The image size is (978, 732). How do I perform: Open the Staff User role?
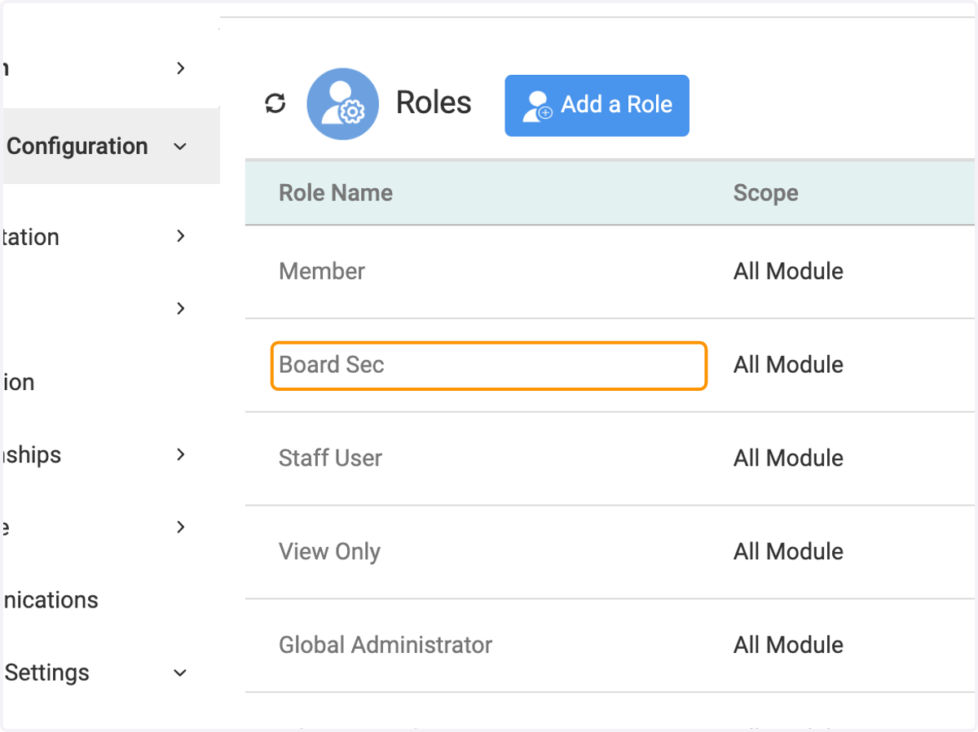[x=330, y=458]
